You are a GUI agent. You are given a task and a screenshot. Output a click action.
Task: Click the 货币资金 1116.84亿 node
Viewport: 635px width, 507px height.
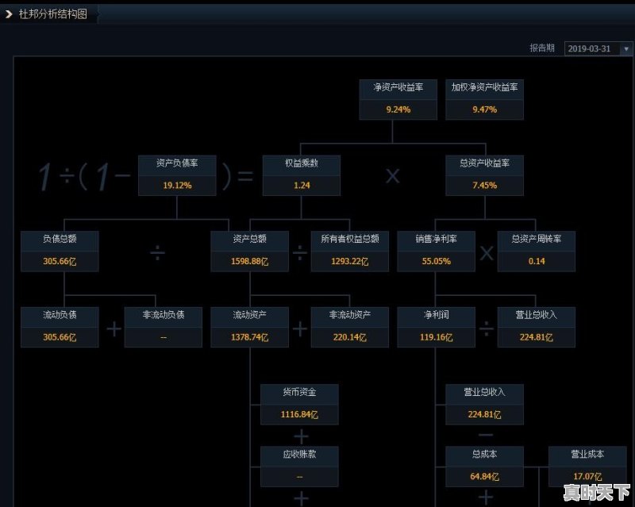pos(298,403)
